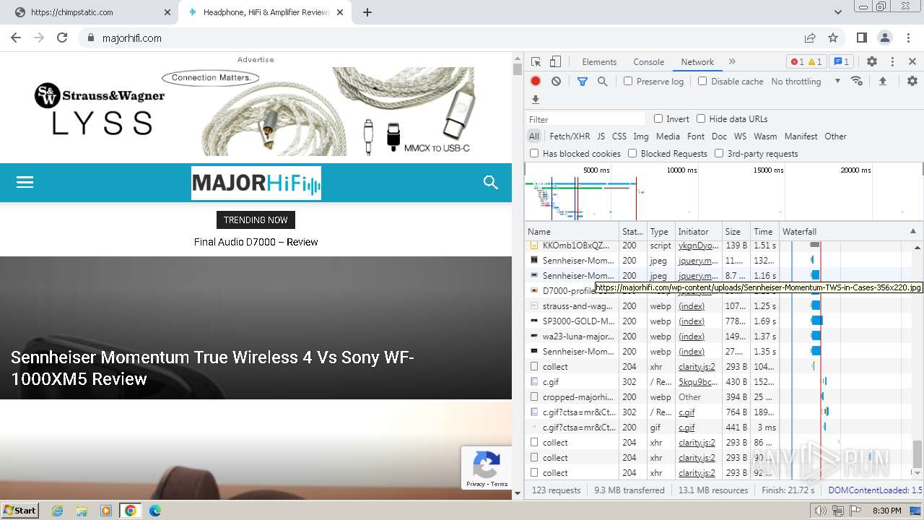This screenshot has height=520, width=924.
Task: Tick the Invert checkbox
Action: [658, 118]
